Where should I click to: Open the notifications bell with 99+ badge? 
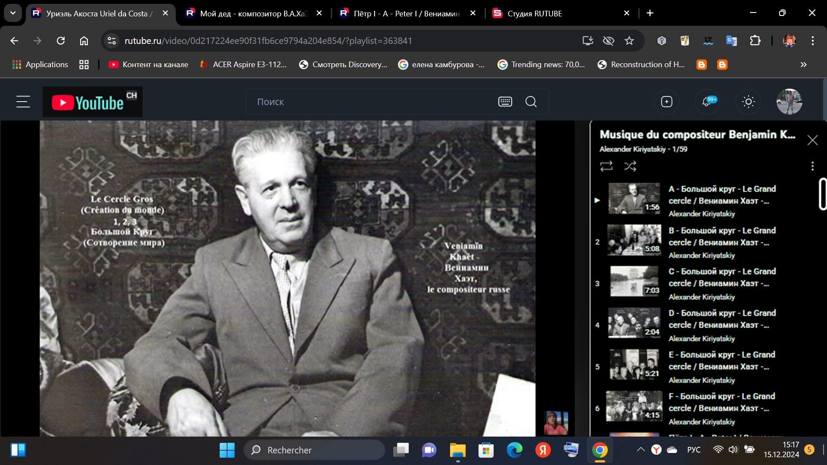(x=707, y=102)
